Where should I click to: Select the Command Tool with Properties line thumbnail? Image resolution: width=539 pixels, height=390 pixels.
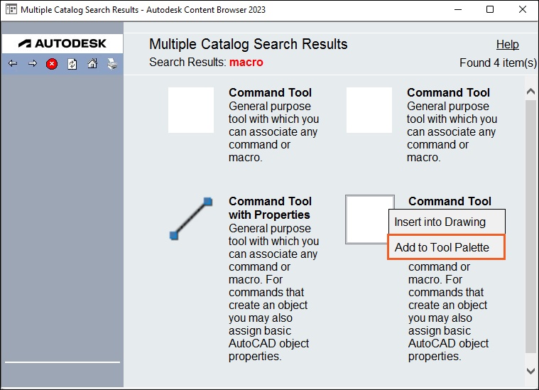(191, 218)
